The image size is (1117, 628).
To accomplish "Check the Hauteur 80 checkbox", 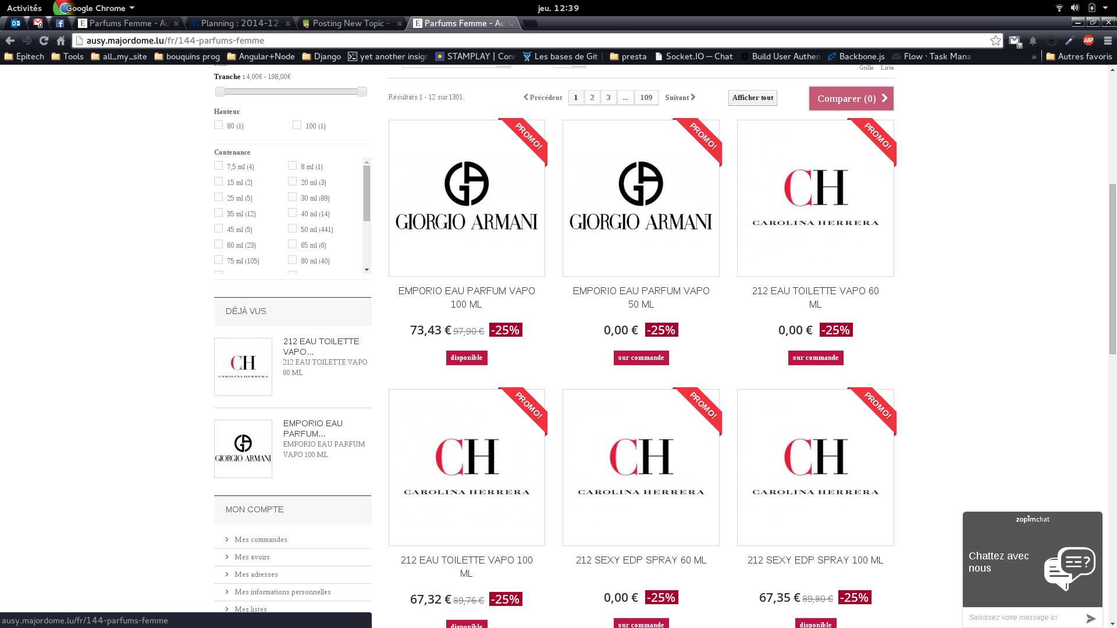I will point(218,125).
